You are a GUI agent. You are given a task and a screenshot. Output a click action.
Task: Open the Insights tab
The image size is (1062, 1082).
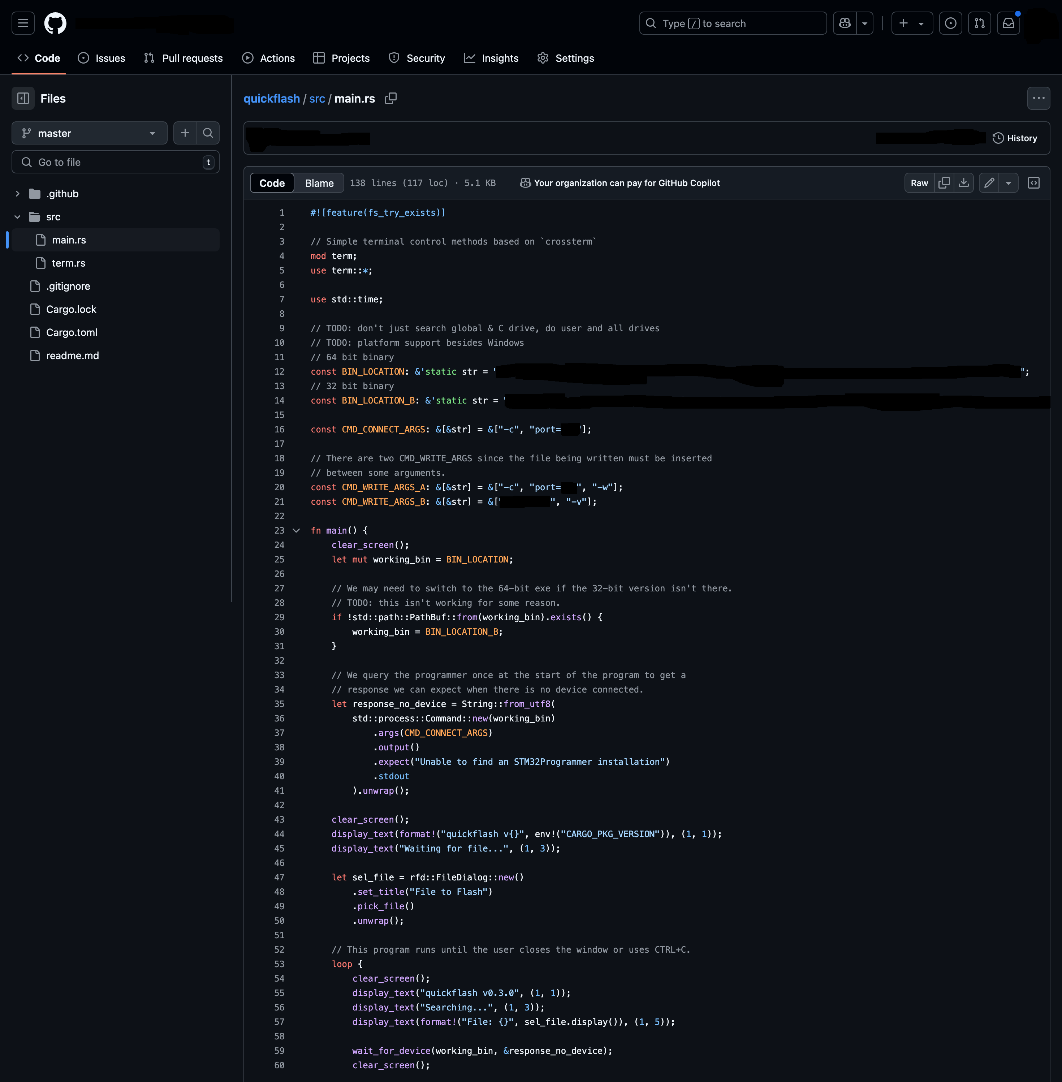(x=491, y=58)
